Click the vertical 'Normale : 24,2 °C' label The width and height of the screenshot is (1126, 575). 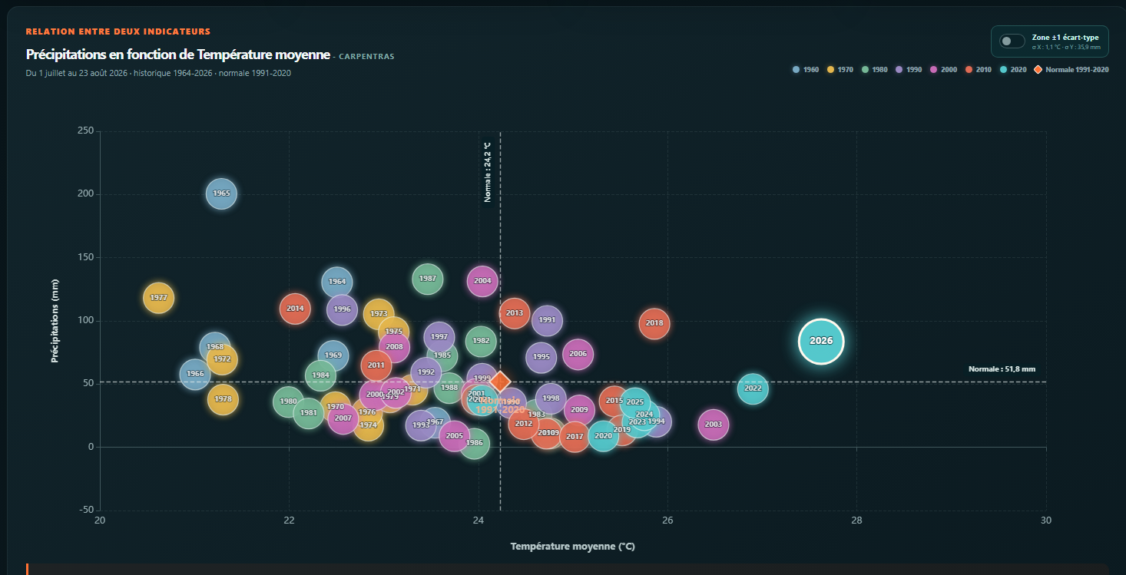pyautogui.click(x=488, y=171)
